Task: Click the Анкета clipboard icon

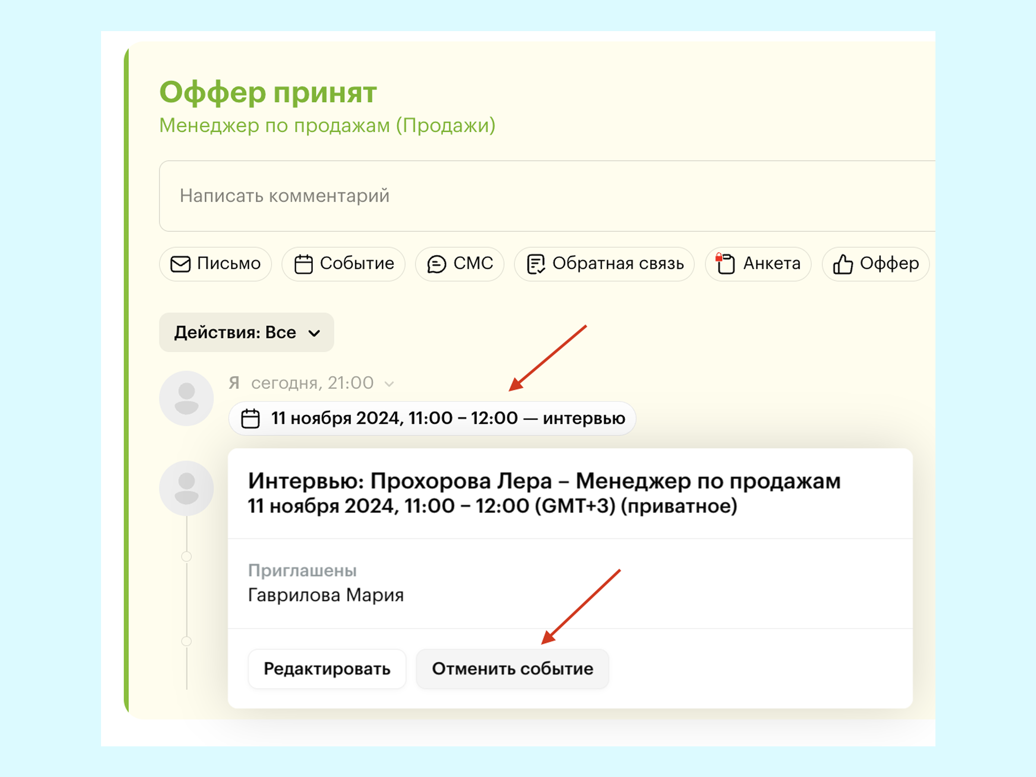Action: [726, 263]
